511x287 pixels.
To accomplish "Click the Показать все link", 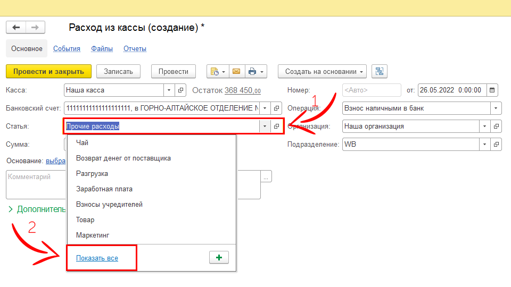I will [x=97, y=258].
